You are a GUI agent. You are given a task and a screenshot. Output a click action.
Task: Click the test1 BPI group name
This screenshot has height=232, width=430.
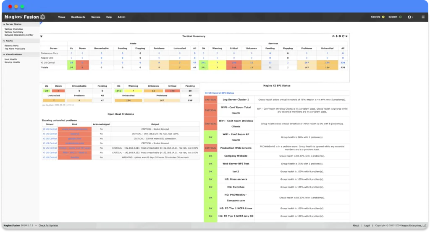236,172
